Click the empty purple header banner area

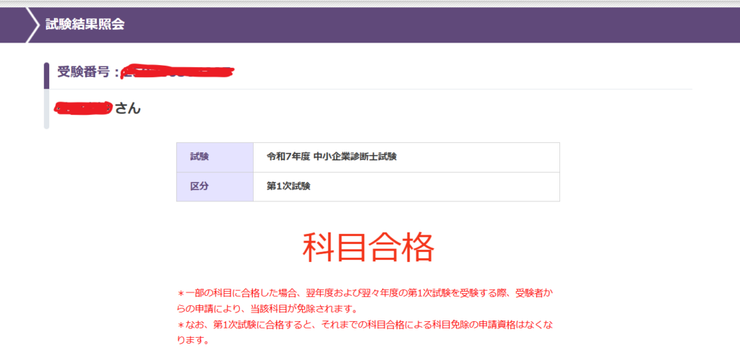point(434,25)
